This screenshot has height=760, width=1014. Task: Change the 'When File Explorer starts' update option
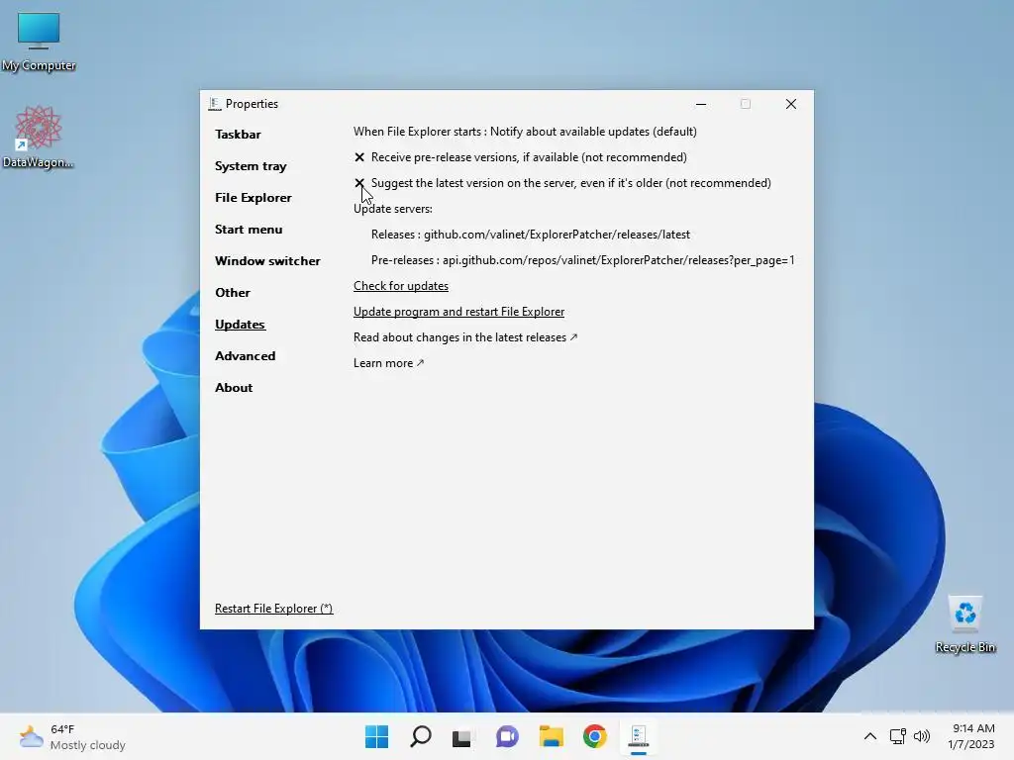pyautogui.click(x=525, y=132)
